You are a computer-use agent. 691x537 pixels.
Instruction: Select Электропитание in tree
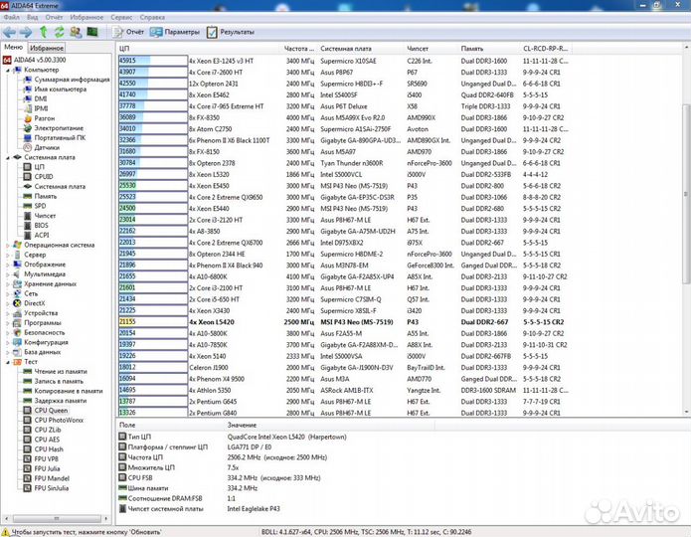[x=59, y=128]
